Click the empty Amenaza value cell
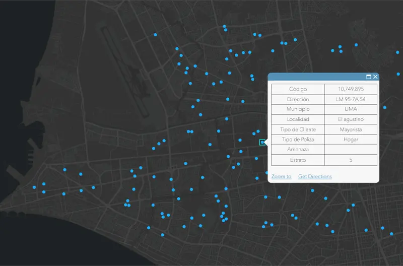The height and width of the screenshot is (266, 403). click(351, 150)
